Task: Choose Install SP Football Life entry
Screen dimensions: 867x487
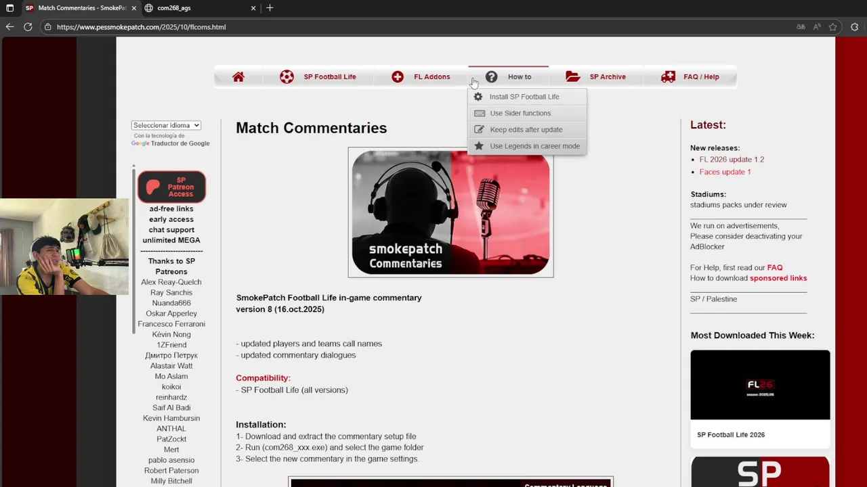Action: 528,97
